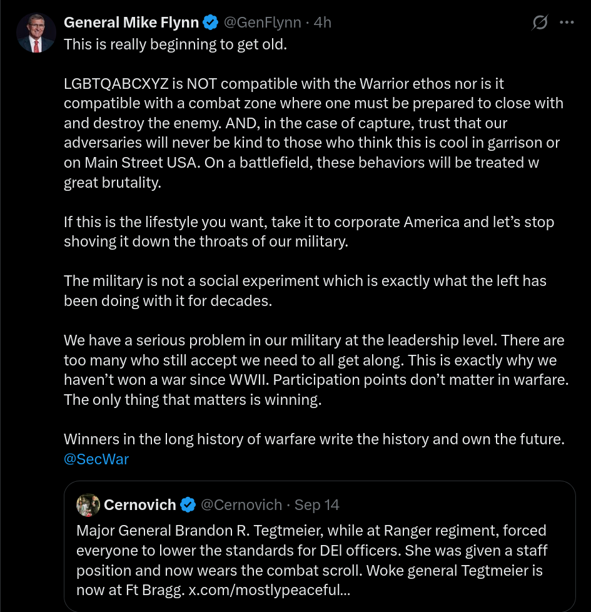Click the paragraph "The military is not a social experiment"
Viewport: 591px width, 612px height.
(305, 290)
